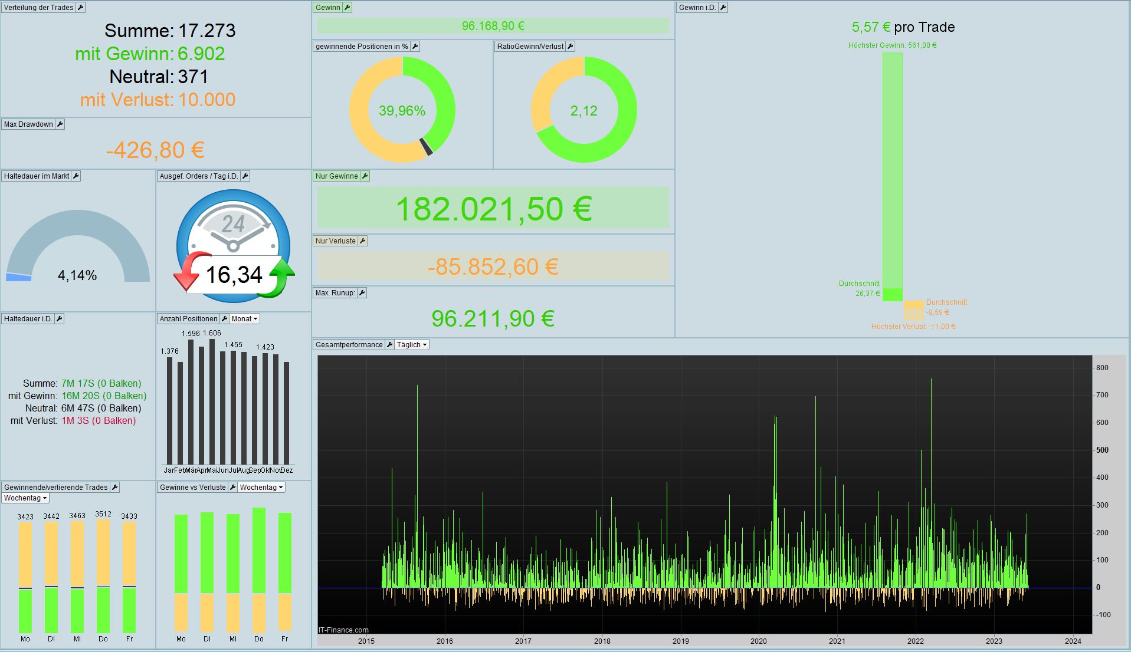
Task: Click the Neutral duration 6M 47S
Action: (101, 409)
